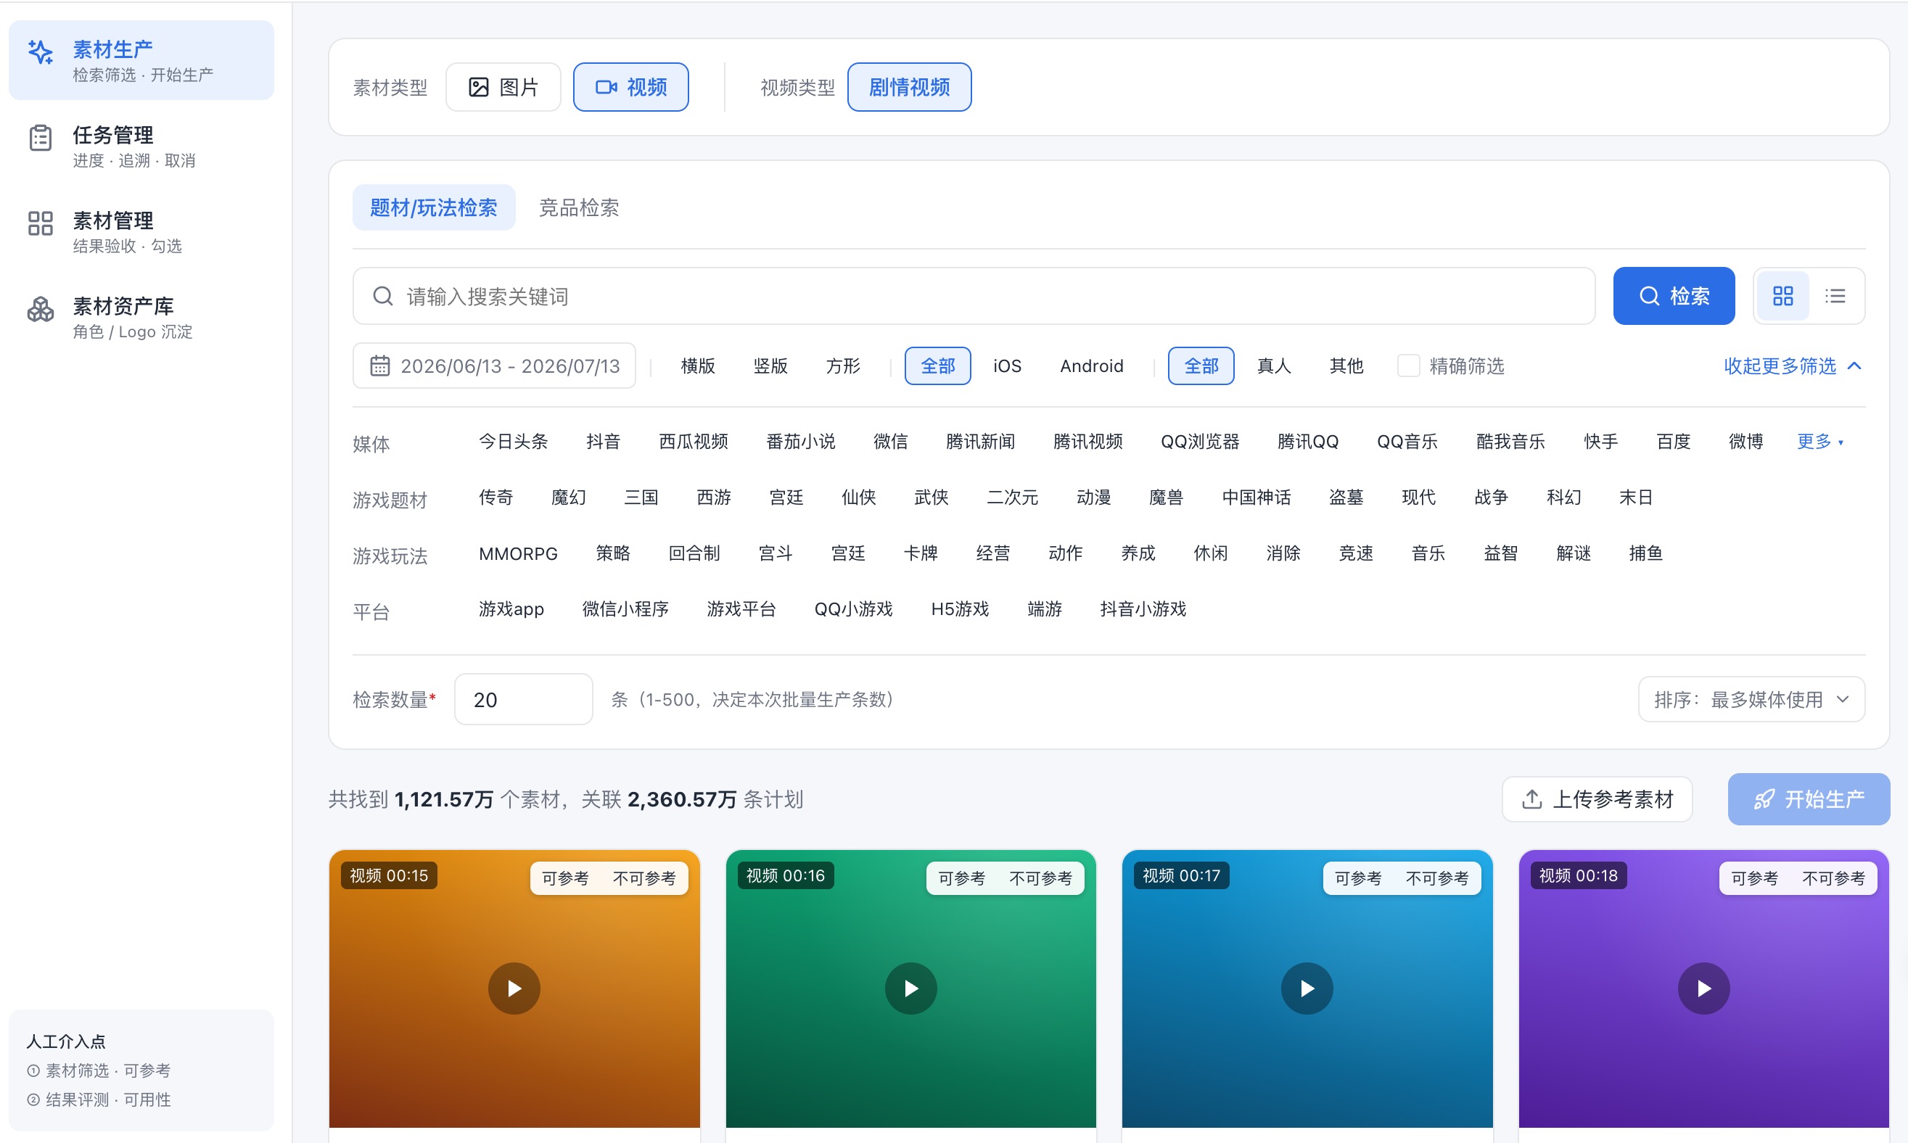Viewport: 1908px width, 1143px height.
Task: Select 二次元 game theme
Action: (x=1012, y=498)
